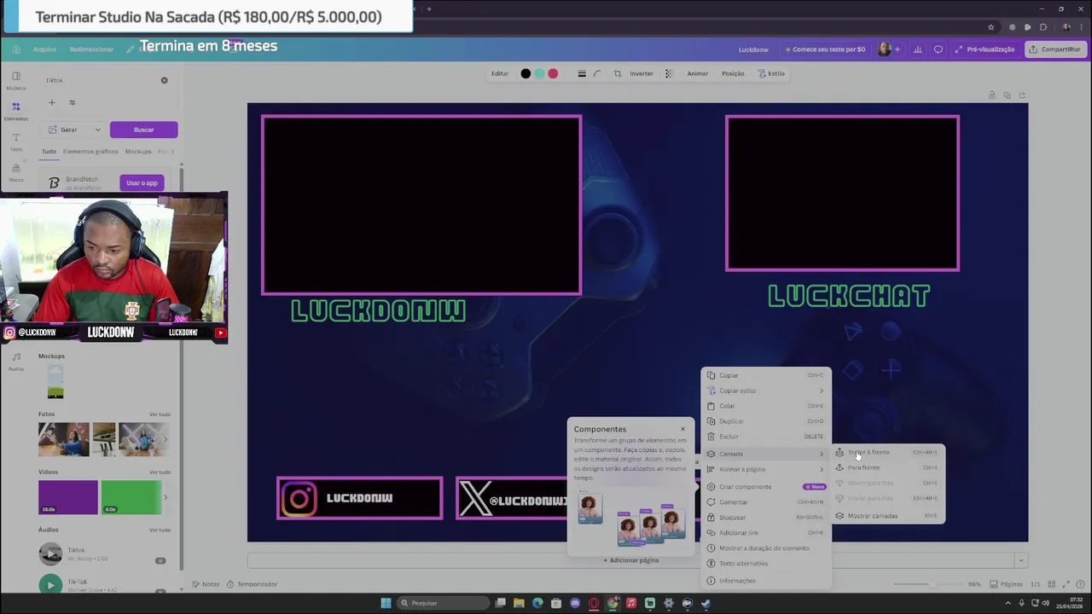Select the black color swatch

[x=526, y=73]
